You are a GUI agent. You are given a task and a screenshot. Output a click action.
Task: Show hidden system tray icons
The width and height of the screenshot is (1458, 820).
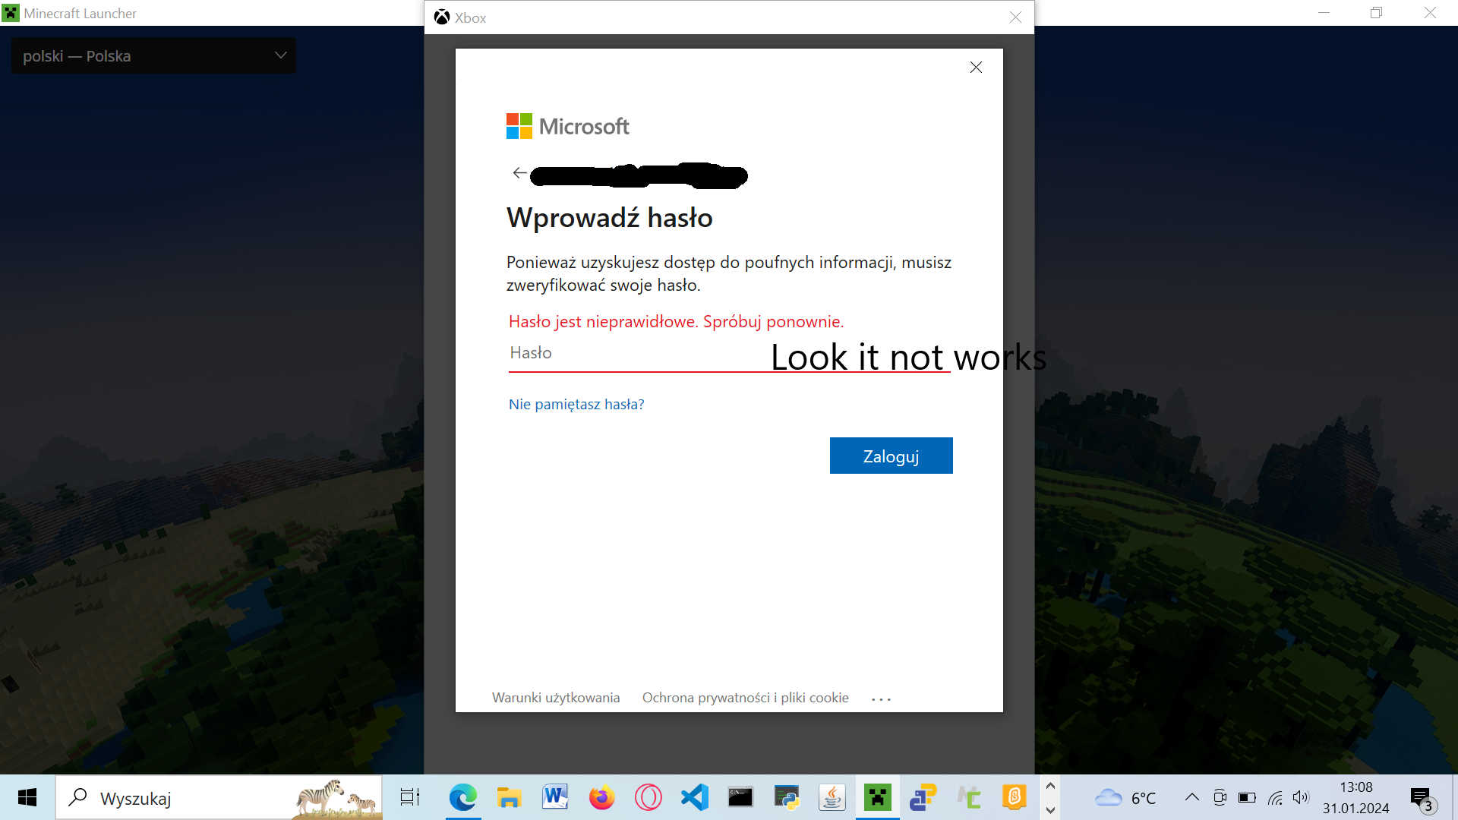tap(1191, 797)
